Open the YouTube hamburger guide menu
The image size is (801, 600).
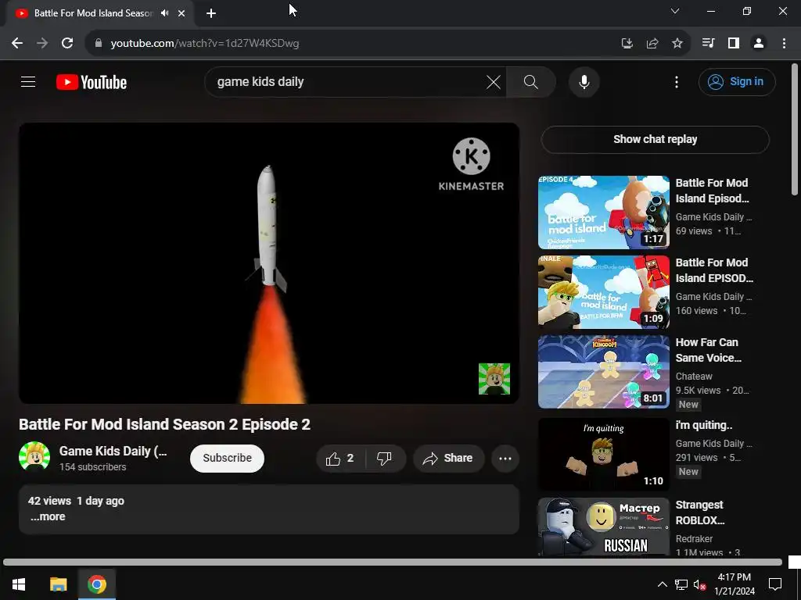pyautogui.click(x=28, y=81)
